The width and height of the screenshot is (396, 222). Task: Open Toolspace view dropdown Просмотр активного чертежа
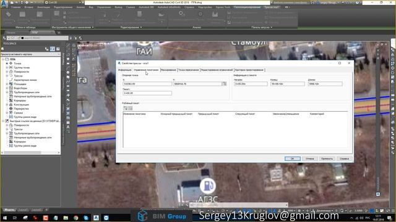click(30, 54)
